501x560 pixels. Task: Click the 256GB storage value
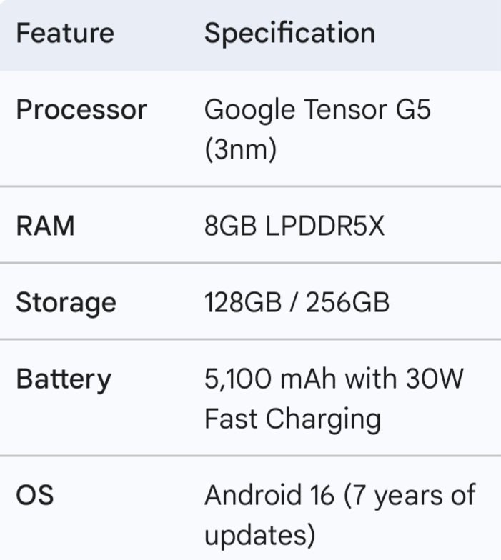[x=347, y=302]
